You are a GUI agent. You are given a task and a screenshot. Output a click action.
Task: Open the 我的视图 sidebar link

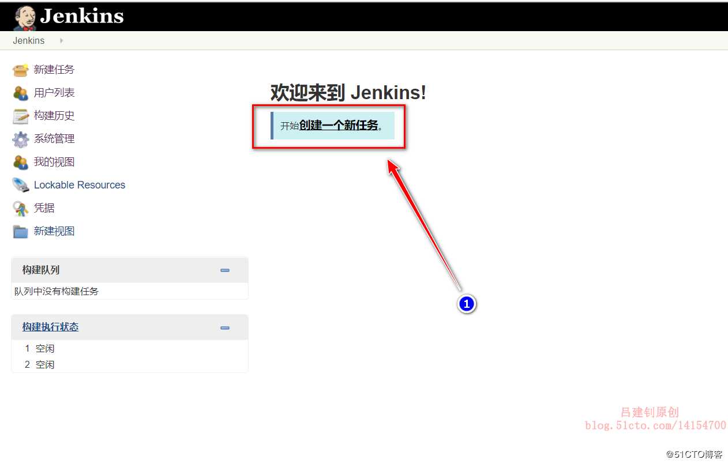[x=54, y=162]
